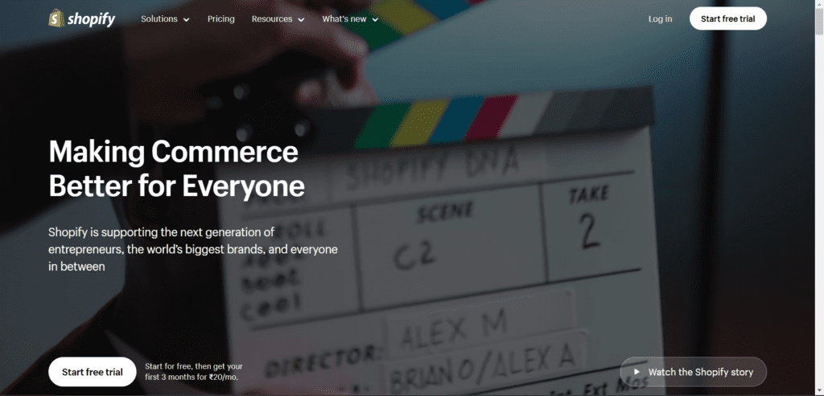Open the Pricing page
Image resolution: width=824 pixels, height=396 pixels.
[x=220, y=19]
